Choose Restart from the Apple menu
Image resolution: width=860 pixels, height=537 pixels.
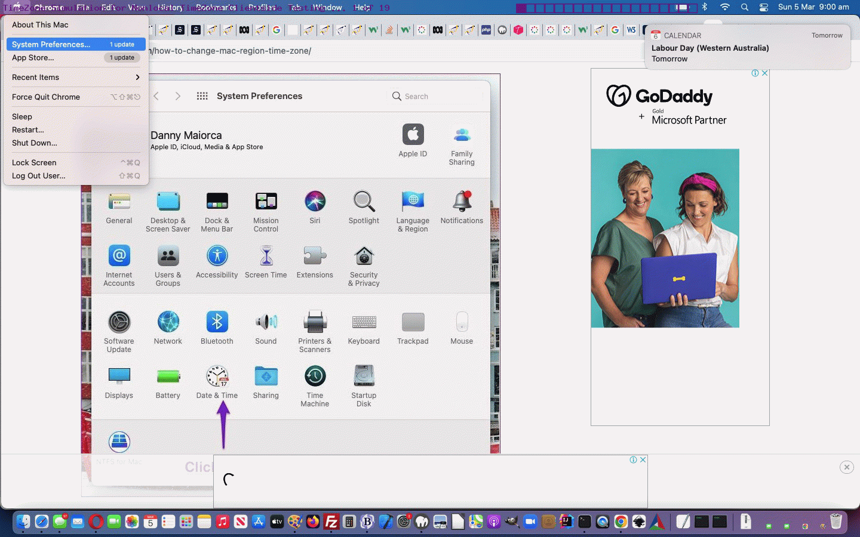76,129
